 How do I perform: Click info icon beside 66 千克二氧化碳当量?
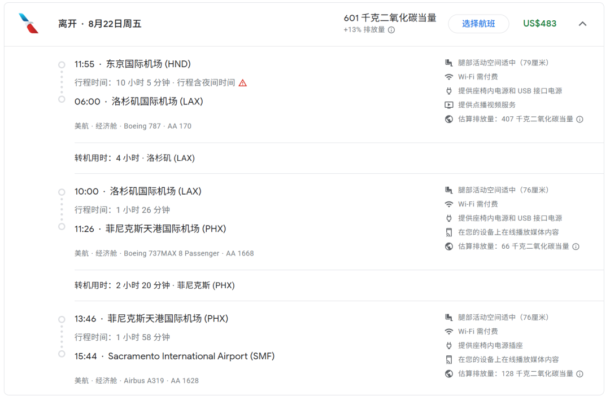pyautogui.click(x=576, y=247)
